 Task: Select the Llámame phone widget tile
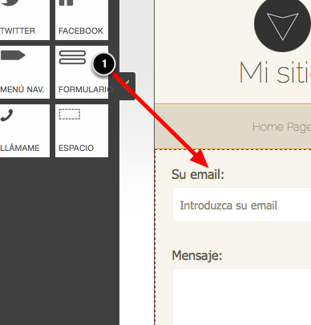pos(25,131)
